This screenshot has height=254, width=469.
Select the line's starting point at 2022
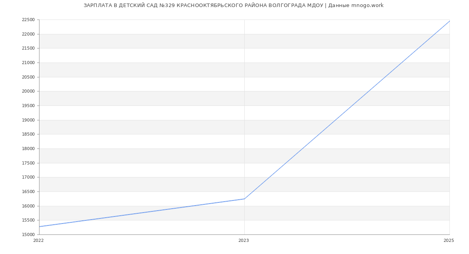pyautogui.click(x=39, y=227)
